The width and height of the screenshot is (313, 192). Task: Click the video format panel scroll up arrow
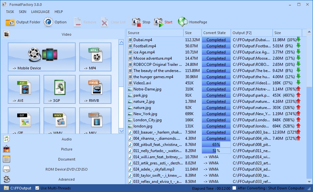(x=121, y=42)
